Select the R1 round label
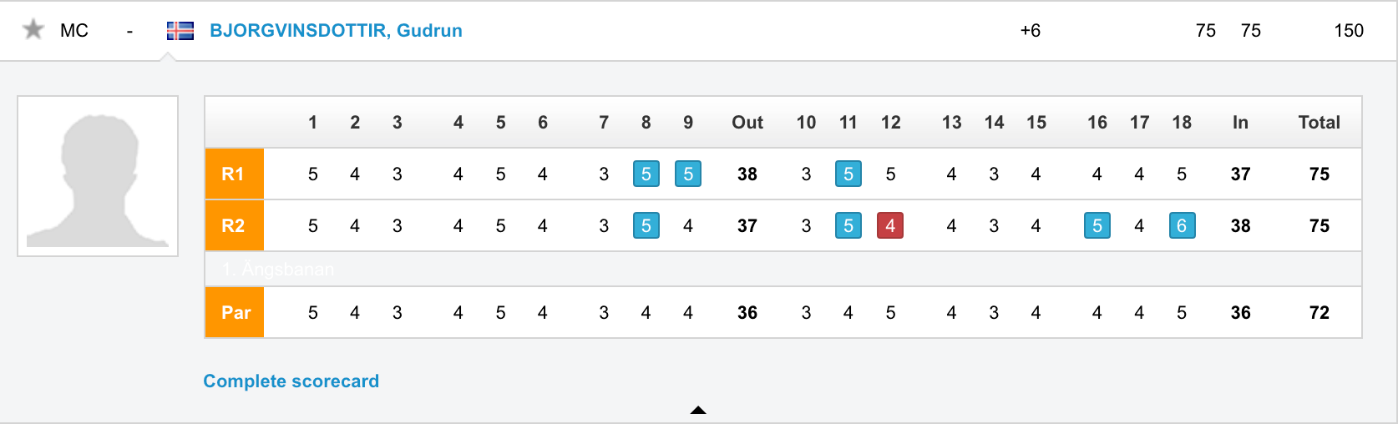The height and width of the screenshot is (424, 1398). [235, 174]
